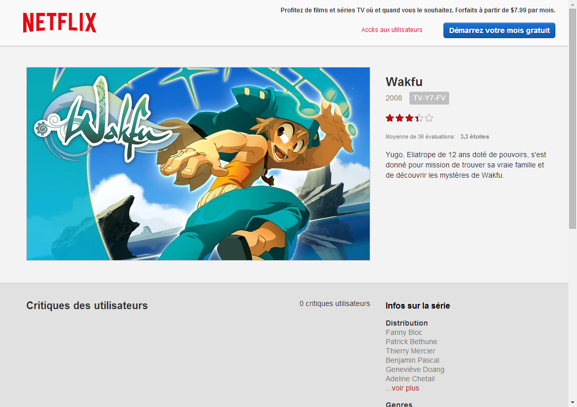The height and width of the screenshot is (407, 577).
Task: Open Accès aux utilisateurs sign-in link
Action: (x=391, y=30)
